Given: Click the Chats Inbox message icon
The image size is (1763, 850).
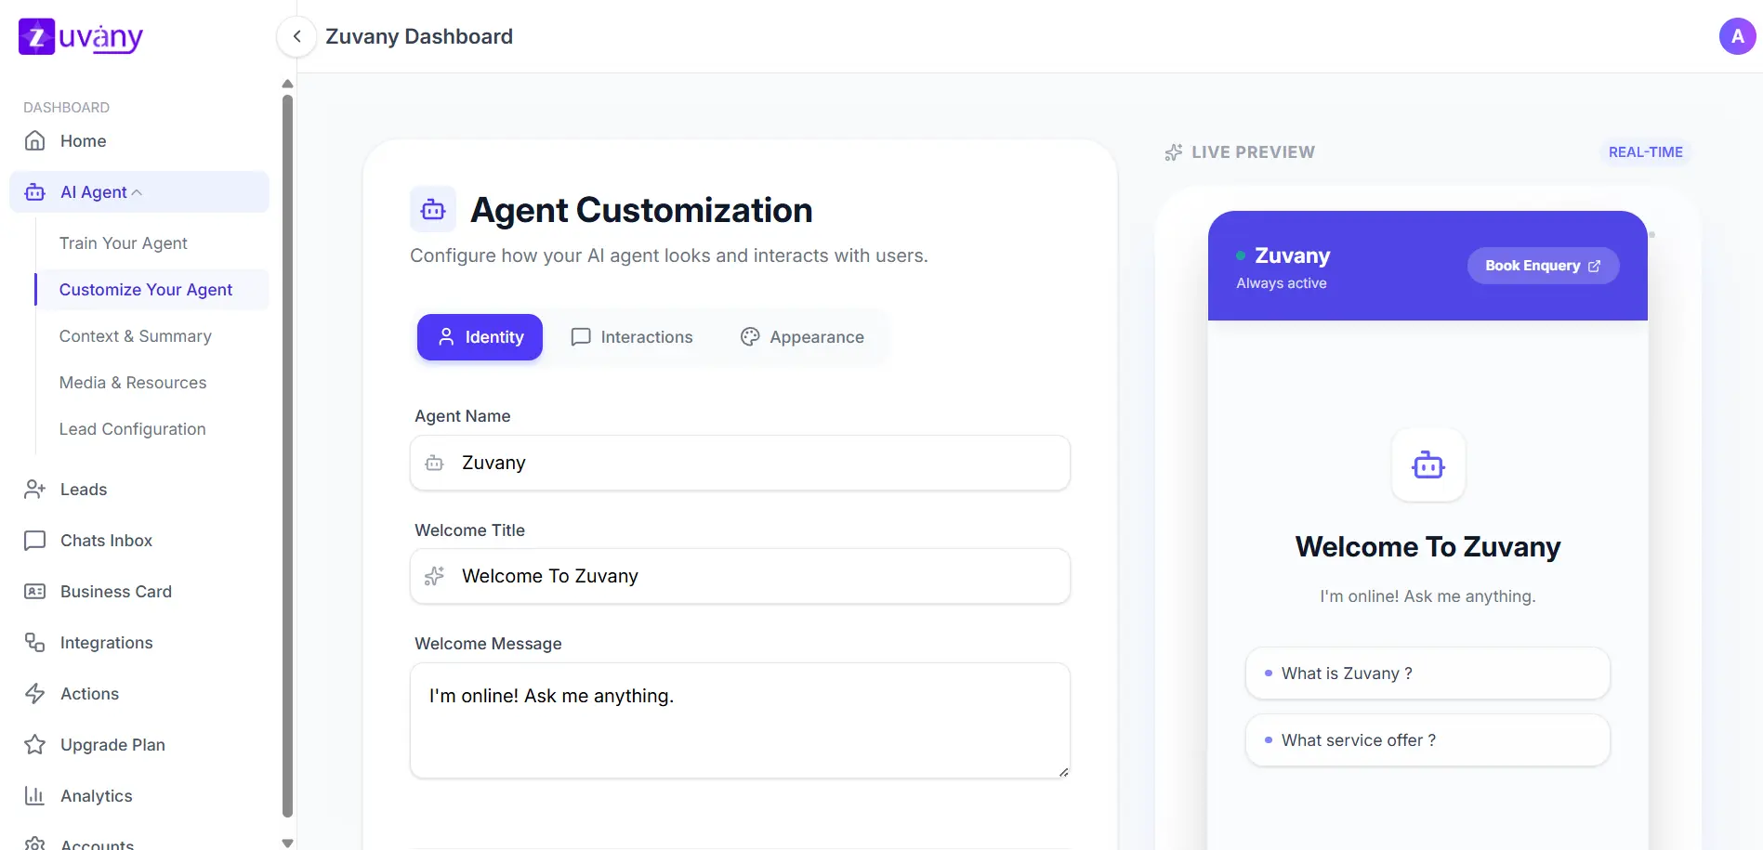Looking at the screenshot, I should pyautogui.click(x=34, y=540).
